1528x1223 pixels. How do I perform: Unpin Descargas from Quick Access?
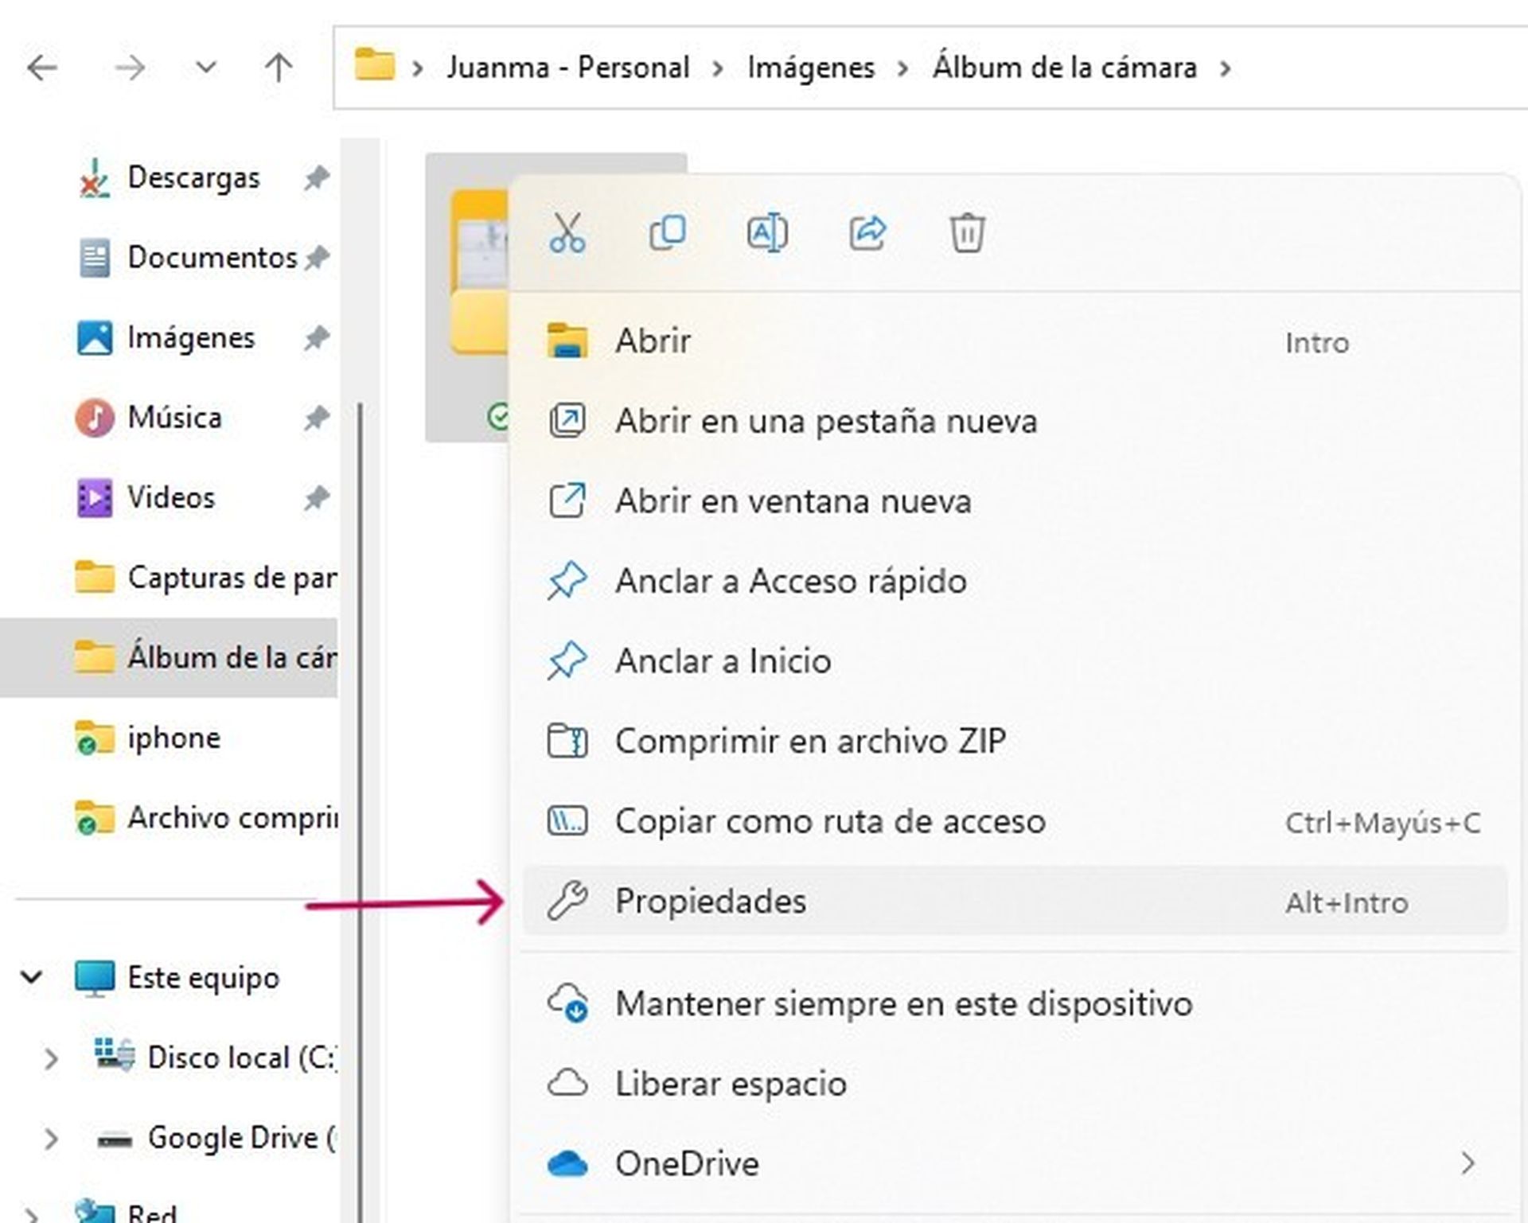(318, 177)
